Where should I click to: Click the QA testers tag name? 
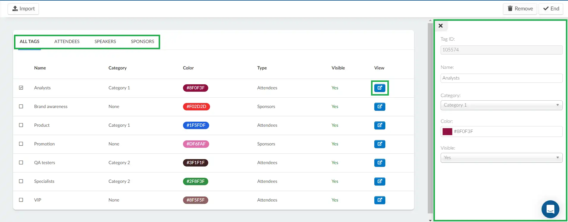pos(45,163)
